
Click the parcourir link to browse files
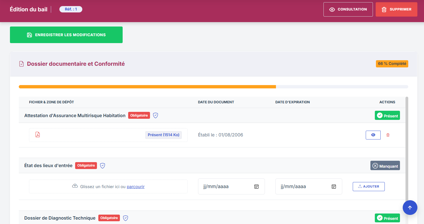(136, 187)
